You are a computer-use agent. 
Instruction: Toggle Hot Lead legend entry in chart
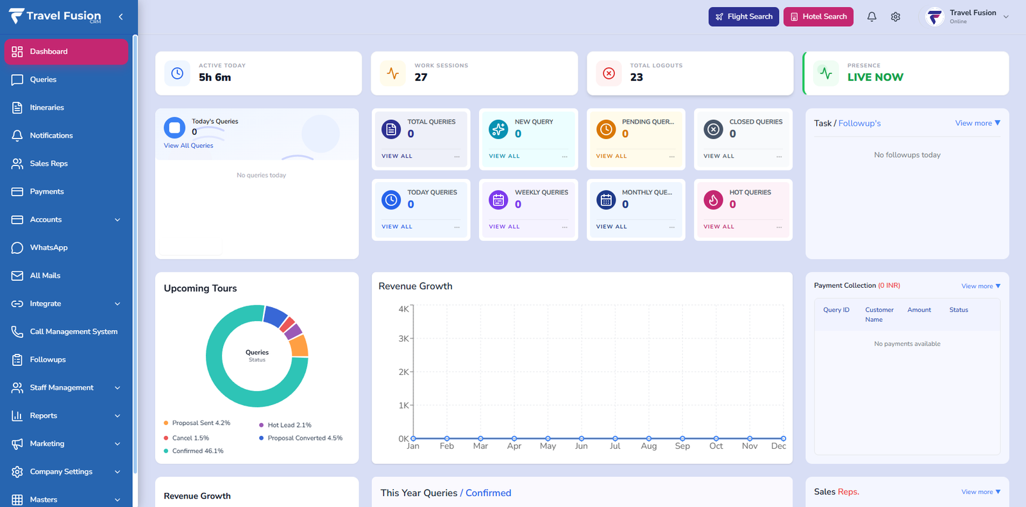(x=289, y=425)
